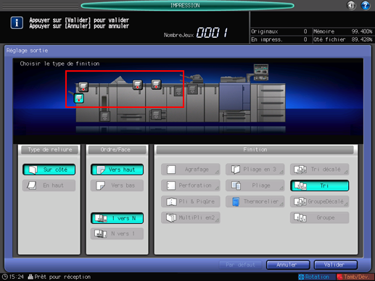Screen dimensions: 375x281
Task: Open Agrafage stapling options
Action: pos(191,169)
